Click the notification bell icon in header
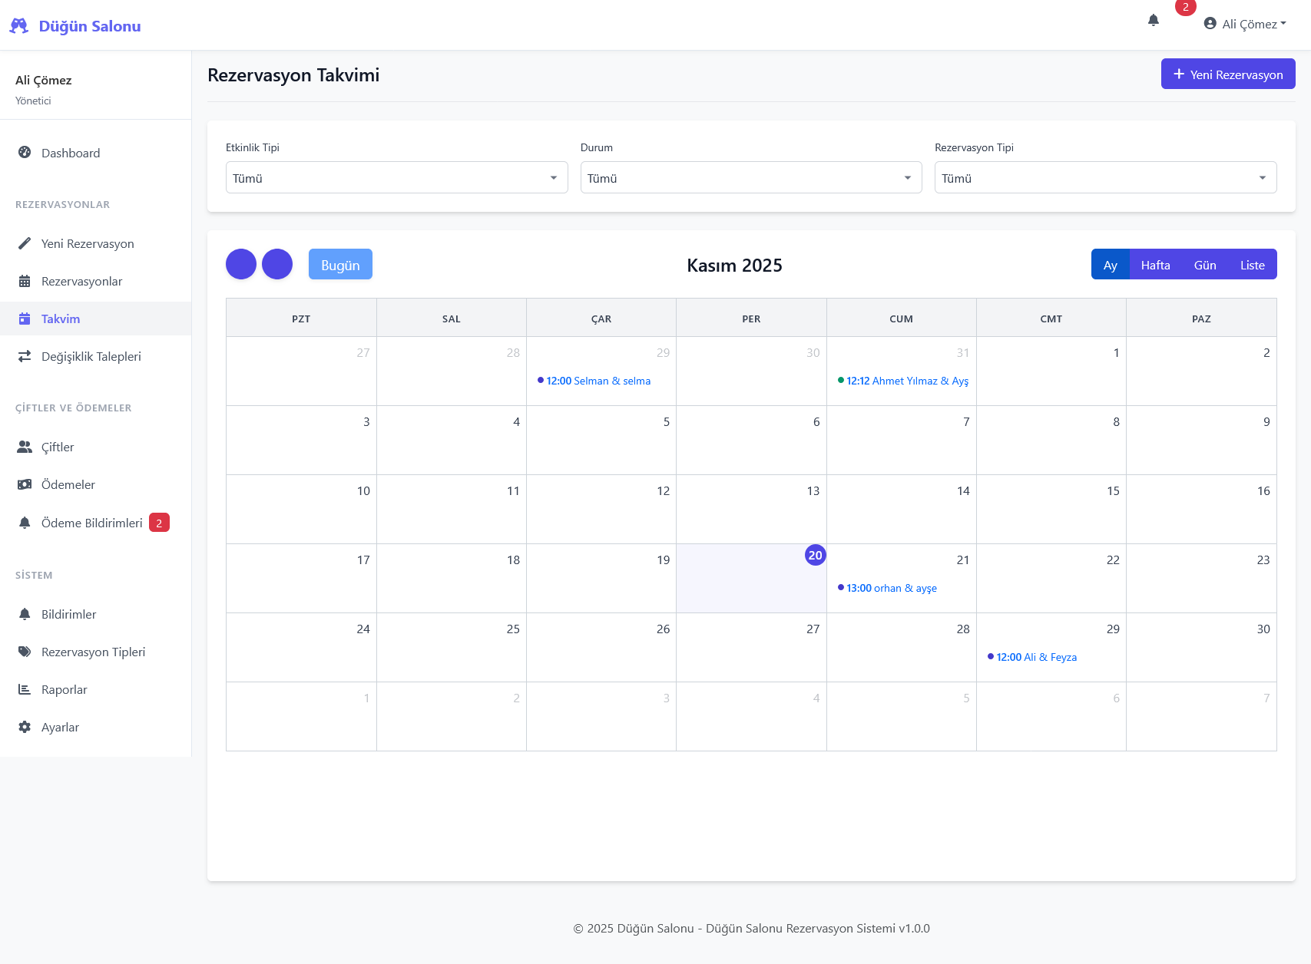Screen dimensions: 1311x964 pyautogui.click(x=1153, y=21)
